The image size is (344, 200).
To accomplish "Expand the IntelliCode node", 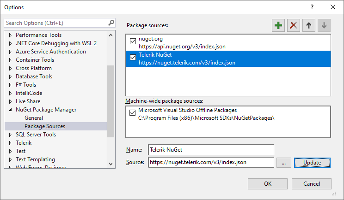I will click(x=10, y=93).
